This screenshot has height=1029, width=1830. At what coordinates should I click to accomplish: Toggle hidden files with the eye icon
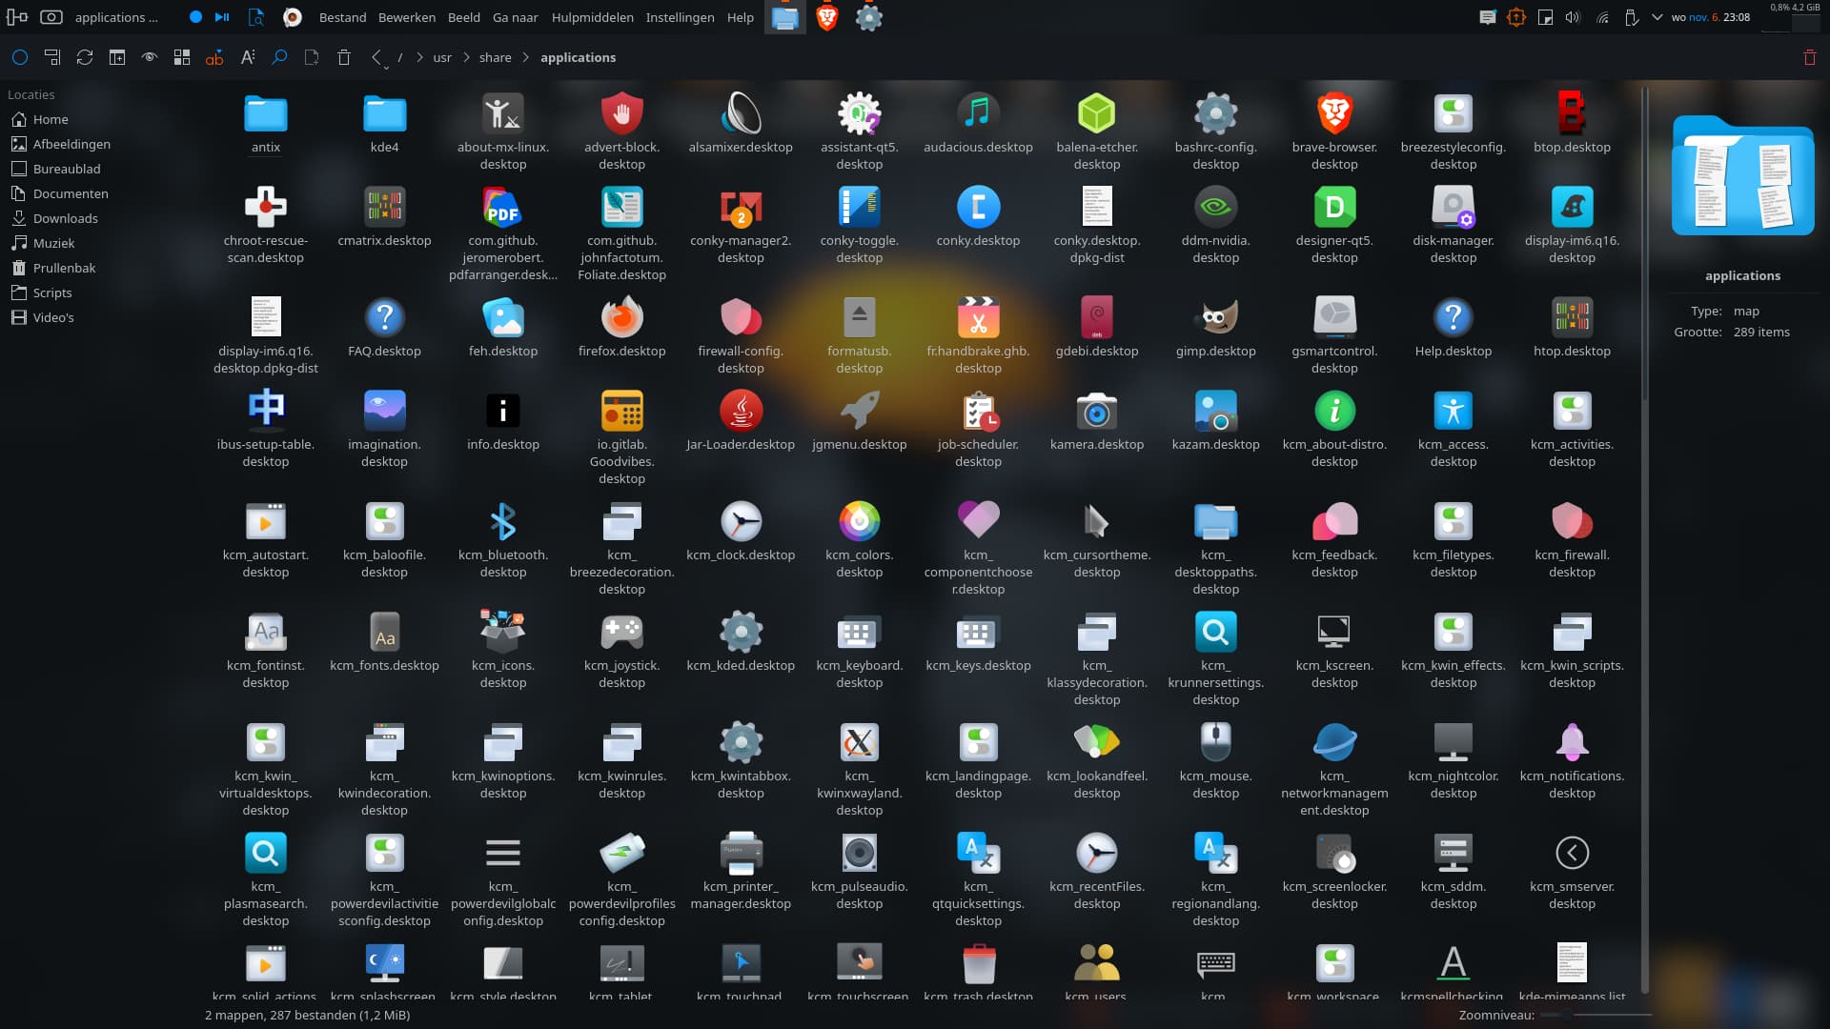click(150, 57)
